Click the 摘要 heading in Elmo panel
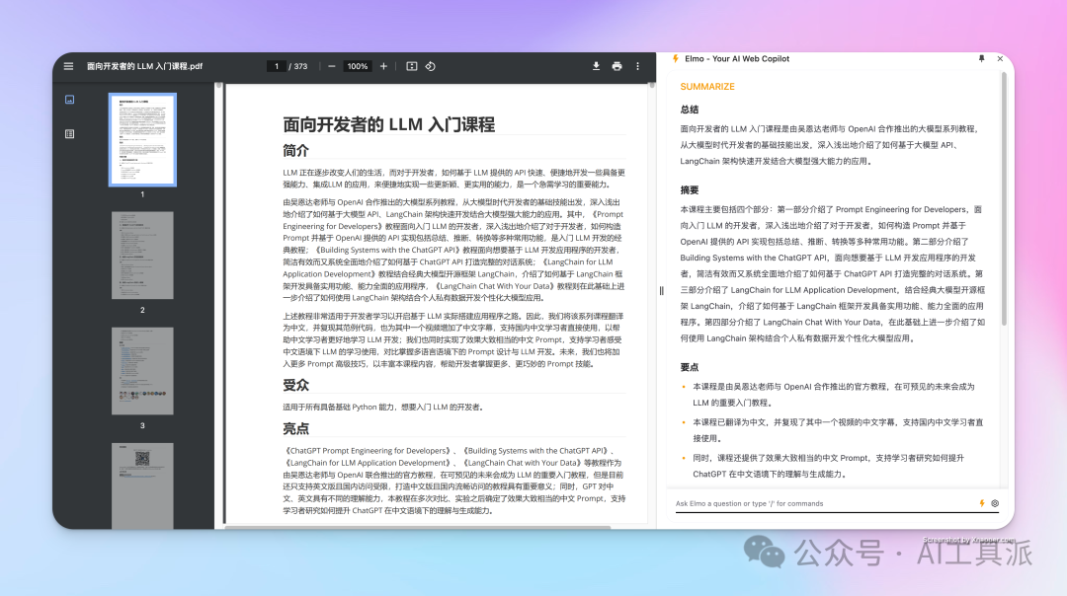 pos(690,190)
